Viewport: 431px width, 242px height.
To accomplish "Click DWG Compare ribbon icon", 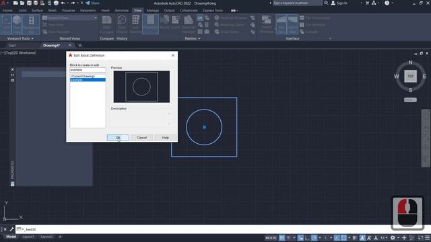I will tap(106, 24).
